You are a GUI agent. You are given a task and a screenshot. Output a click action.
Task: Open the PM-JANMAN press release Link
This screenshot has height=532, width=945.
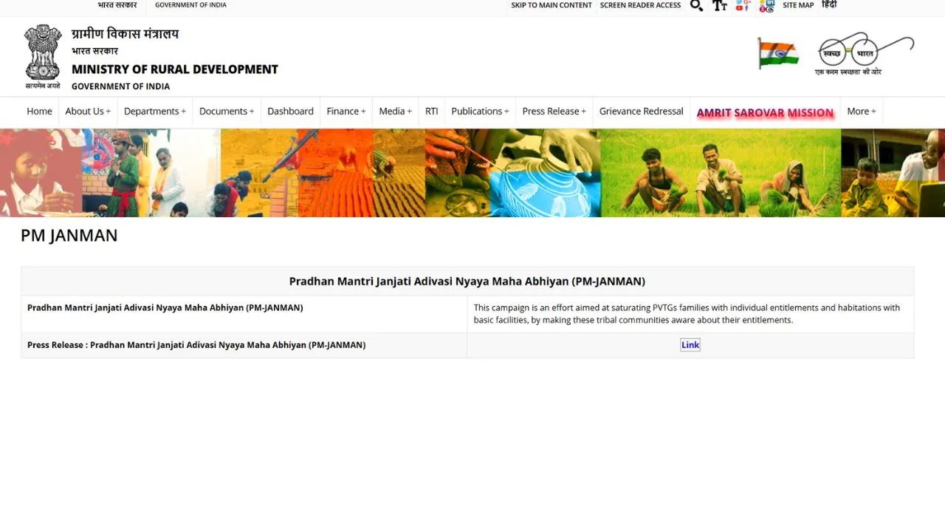(690, 345)
